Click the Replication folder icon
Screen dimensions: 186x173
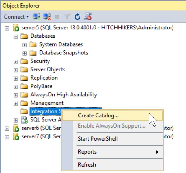tap(24, 78)
